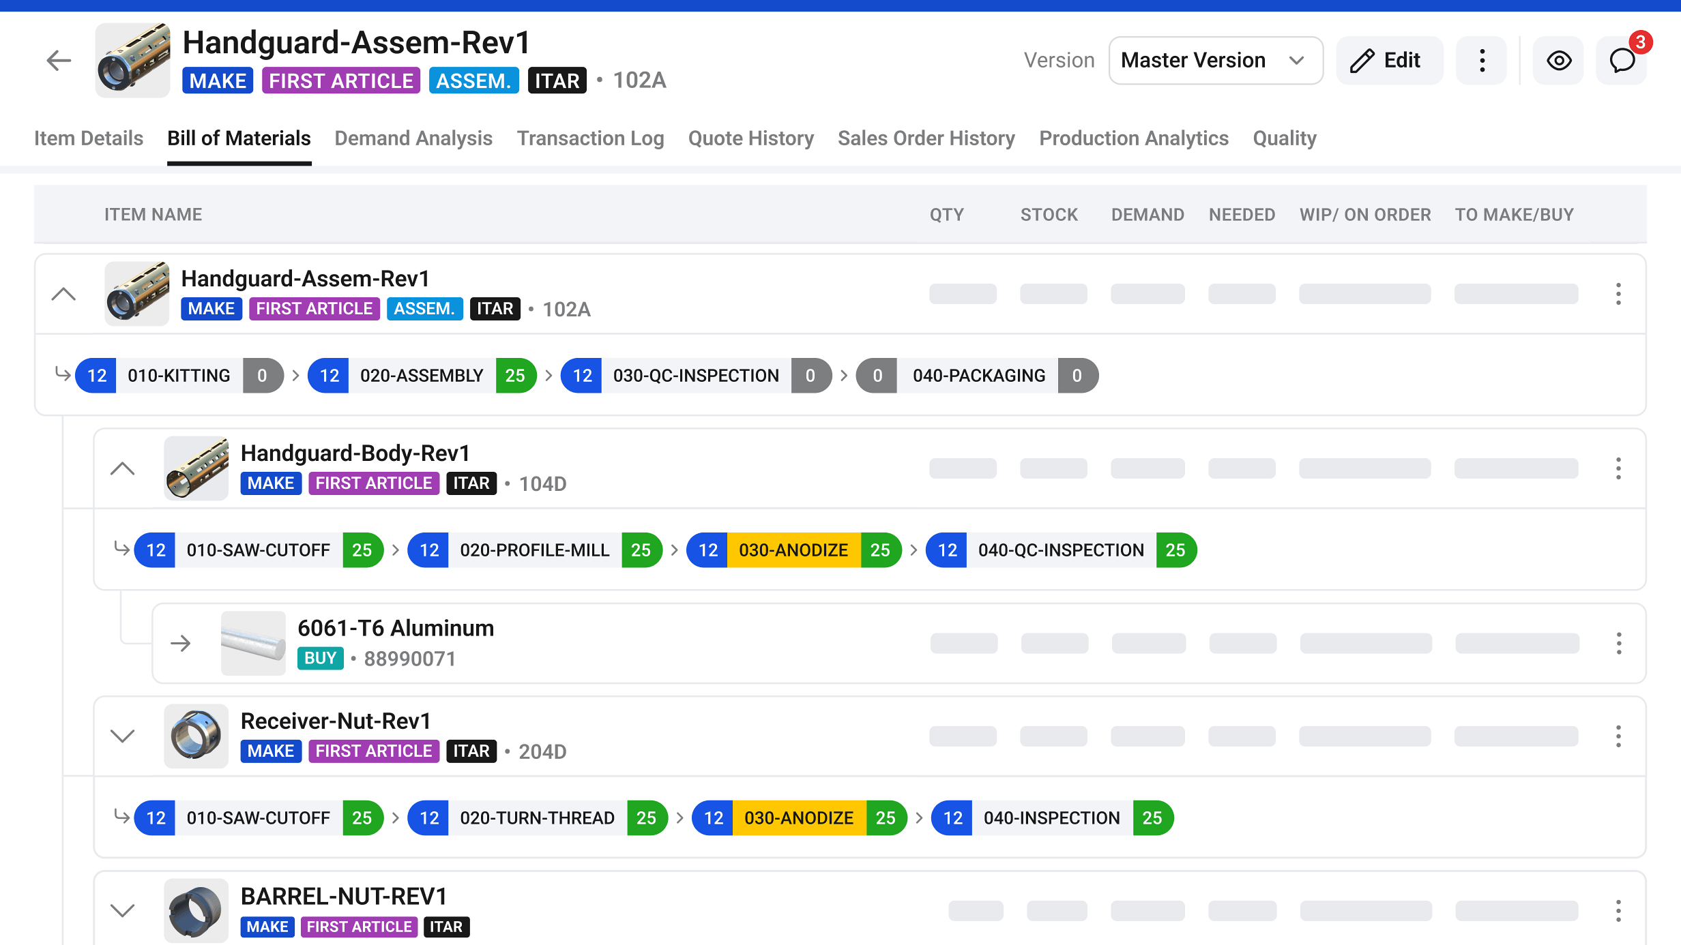Open the Master Version dropdown
Viewport: 1681px width, 945px height.
[x=1216, y=60]
